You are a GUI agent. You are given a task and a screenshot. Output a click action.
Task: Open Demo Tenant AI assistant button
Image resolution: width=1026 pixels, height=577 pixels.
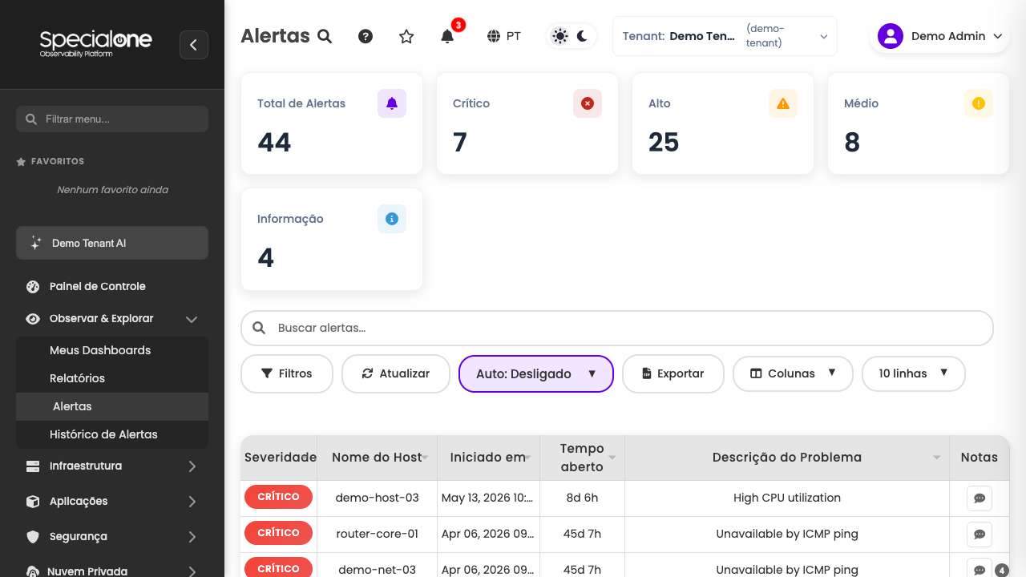click(112, 243)
